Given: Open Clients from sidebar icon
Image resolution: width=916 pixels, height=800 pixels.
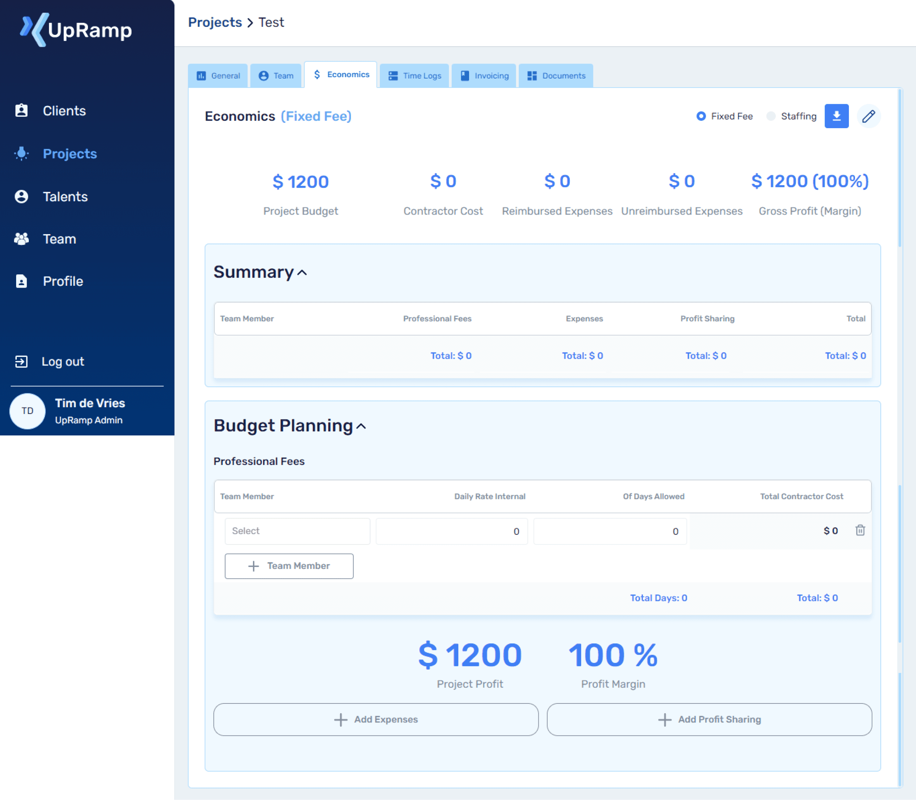Looking at the screenshot, I should pos(22,111).
